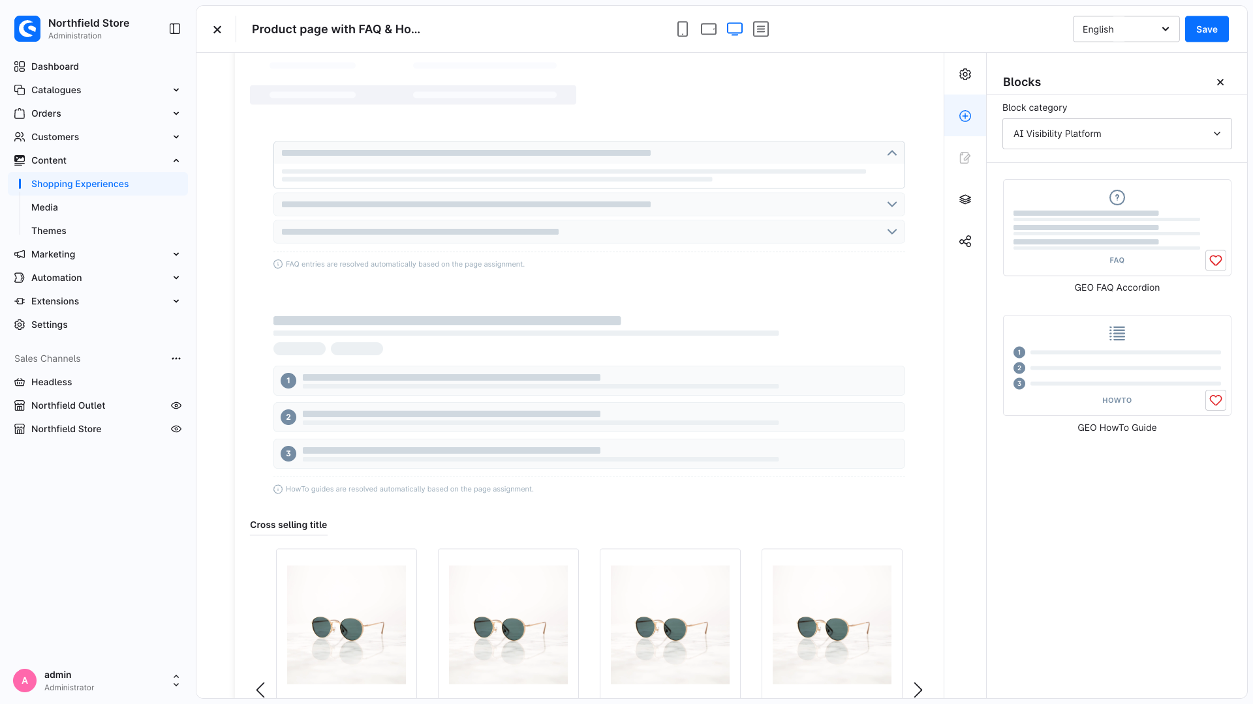Expand the Catalogues menu
This screenshot has height=704, width=1253.
pyautogui.click(x=98, y=90)
